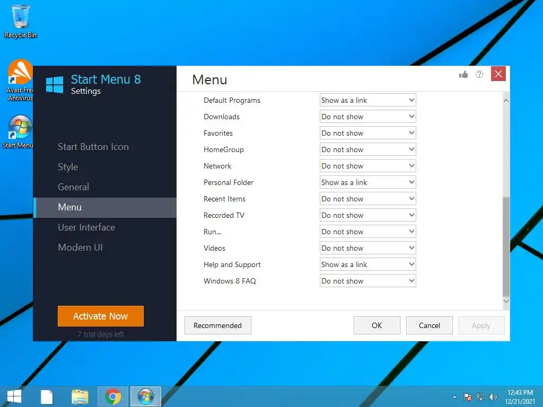543x407 pixels.
Task: Show hidden tray icons arrow
Action: [454, 397]
